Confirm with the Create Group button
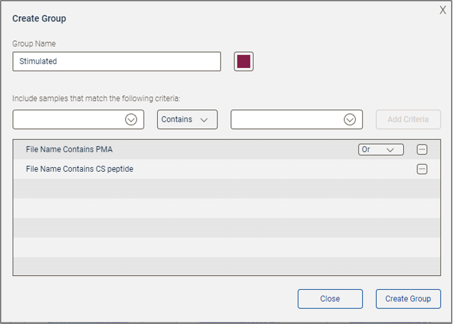This screenshot has height=324, width=453. point(408,299)
